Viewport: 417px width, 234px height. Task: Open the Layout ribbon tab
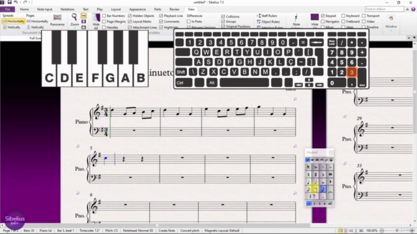tap(116, 9)
